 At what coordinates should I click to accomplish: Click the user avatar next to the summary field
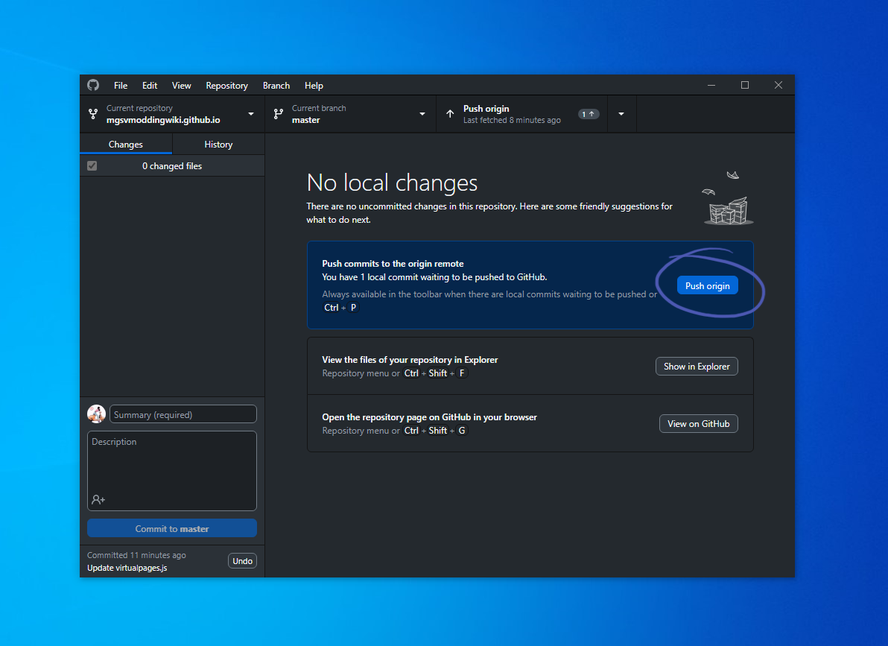coord(96,414)
